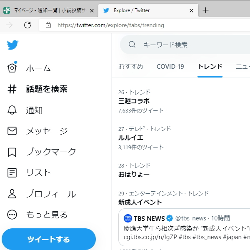The width and height of the screenshot is (250, 250).
Task: Click the browser forward arrow
Action: [9, 25]
